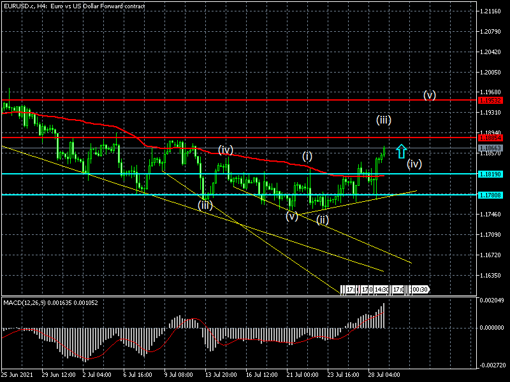Select the (iv) label beneath the cyan arrow
This screenshot has height=382, width=510.
pyautogui.click(x=414, y=164)
